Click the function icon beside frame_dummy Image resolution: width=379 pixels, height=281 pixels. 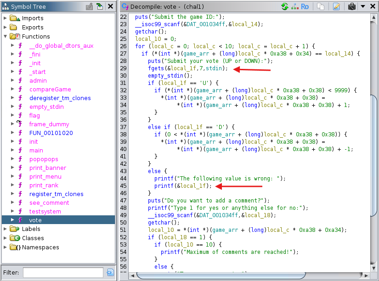click(x=19, y=124)
